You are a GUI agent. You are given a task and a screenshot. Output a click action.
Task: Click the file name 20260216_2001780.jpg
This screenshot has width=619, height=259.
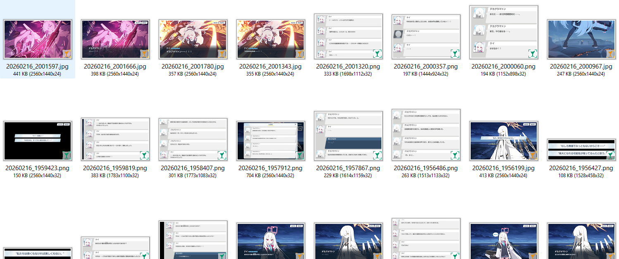click(x=193, y=67)
